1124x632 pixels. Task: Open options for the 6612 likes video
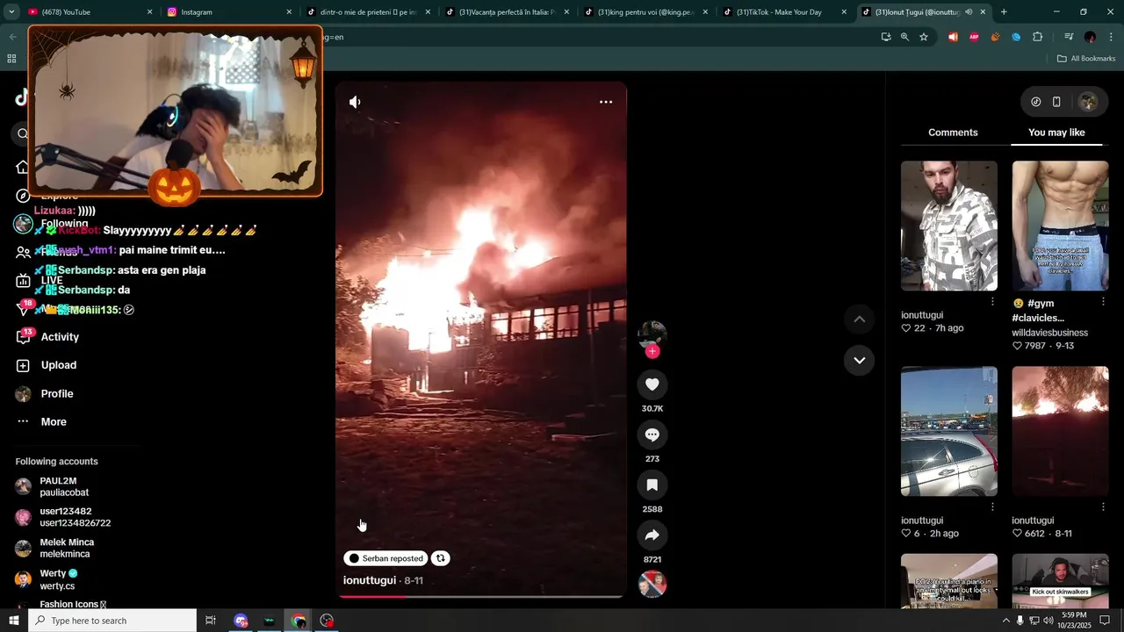(x=1103, y=506)
